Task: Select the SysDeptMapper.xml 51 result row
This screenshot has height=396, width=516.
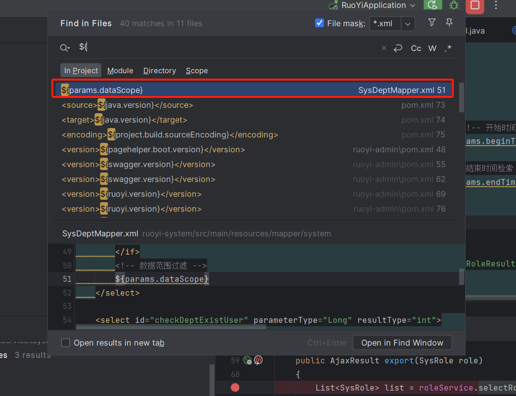Action: (253, 90)
